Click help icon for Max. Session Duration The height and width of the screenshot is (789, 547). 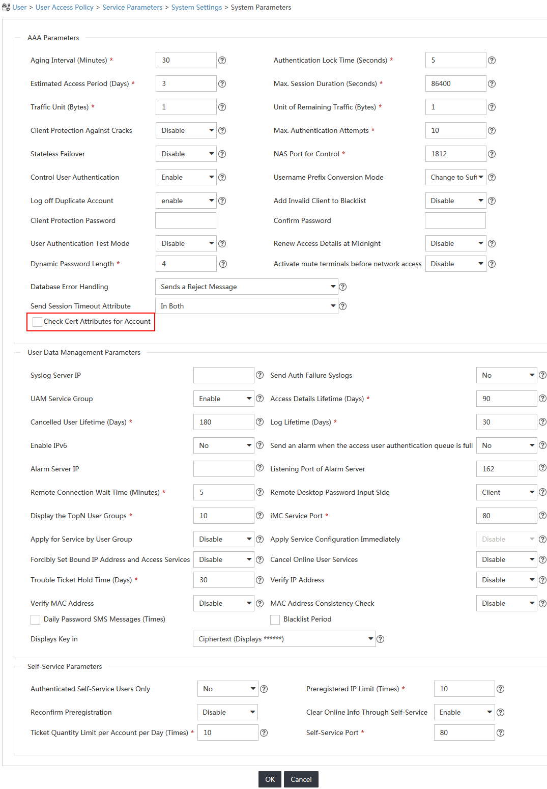(492, 83)
